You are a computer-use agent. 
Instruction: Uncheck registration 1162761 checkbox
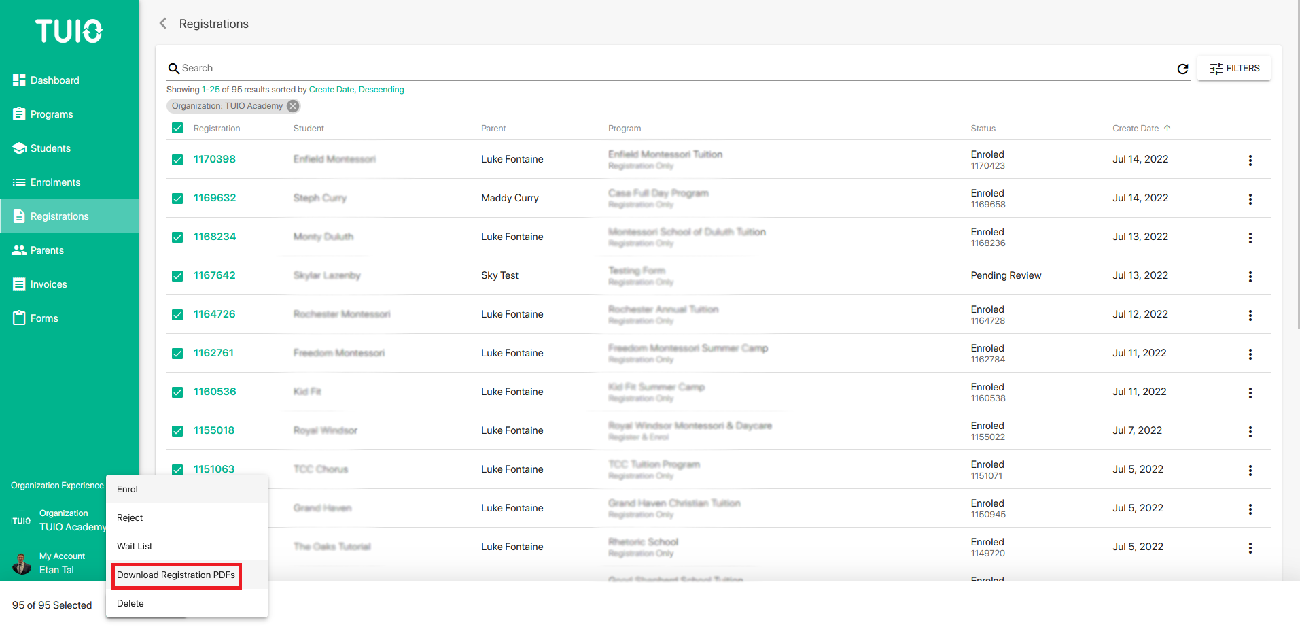point(177,353)
